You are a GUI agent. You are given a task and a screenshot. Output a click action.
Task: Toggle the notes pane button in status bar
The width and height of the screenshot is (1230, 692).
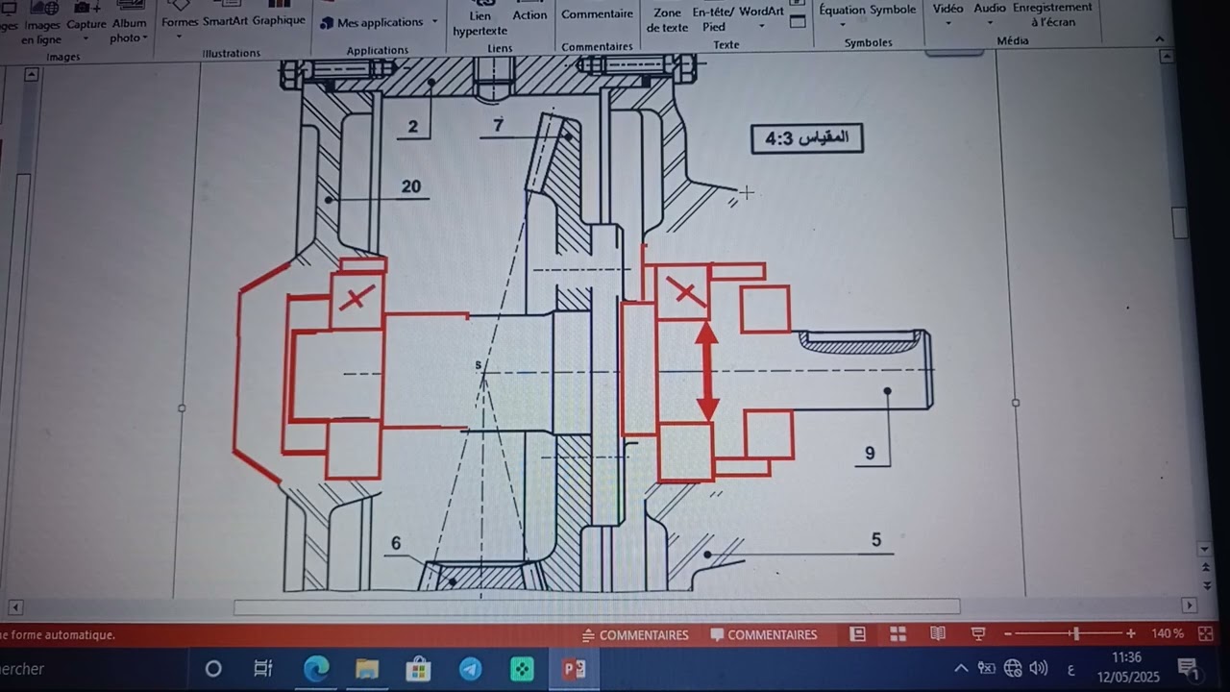[634, 634]
